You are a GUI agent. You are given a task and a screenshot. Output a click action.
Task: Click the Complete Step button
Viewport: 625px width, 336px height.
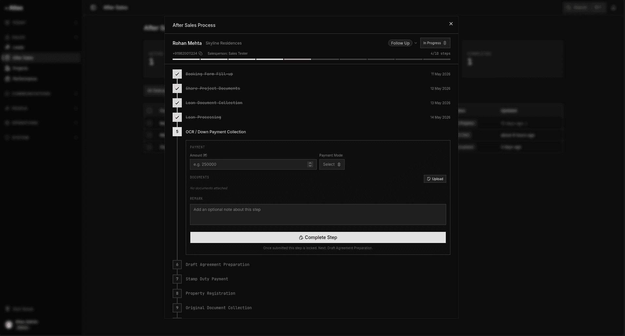318,237
